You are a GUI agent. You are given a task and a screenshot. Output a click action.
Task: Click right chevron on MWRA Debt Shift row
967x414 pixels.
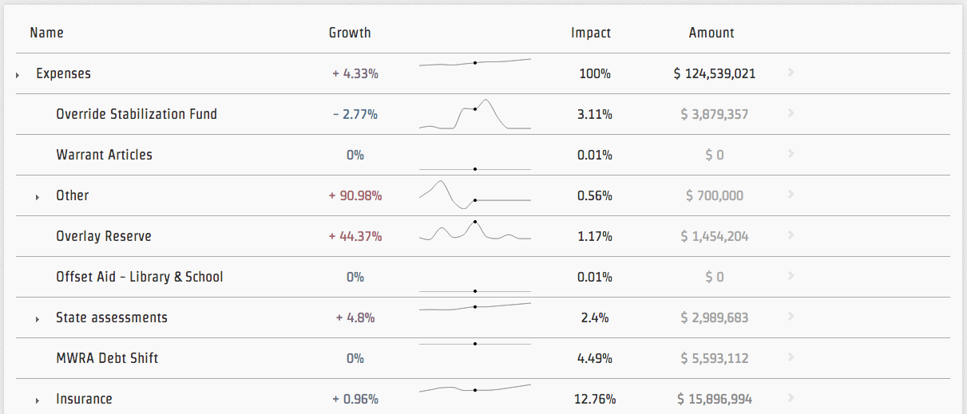coord(791,357)
